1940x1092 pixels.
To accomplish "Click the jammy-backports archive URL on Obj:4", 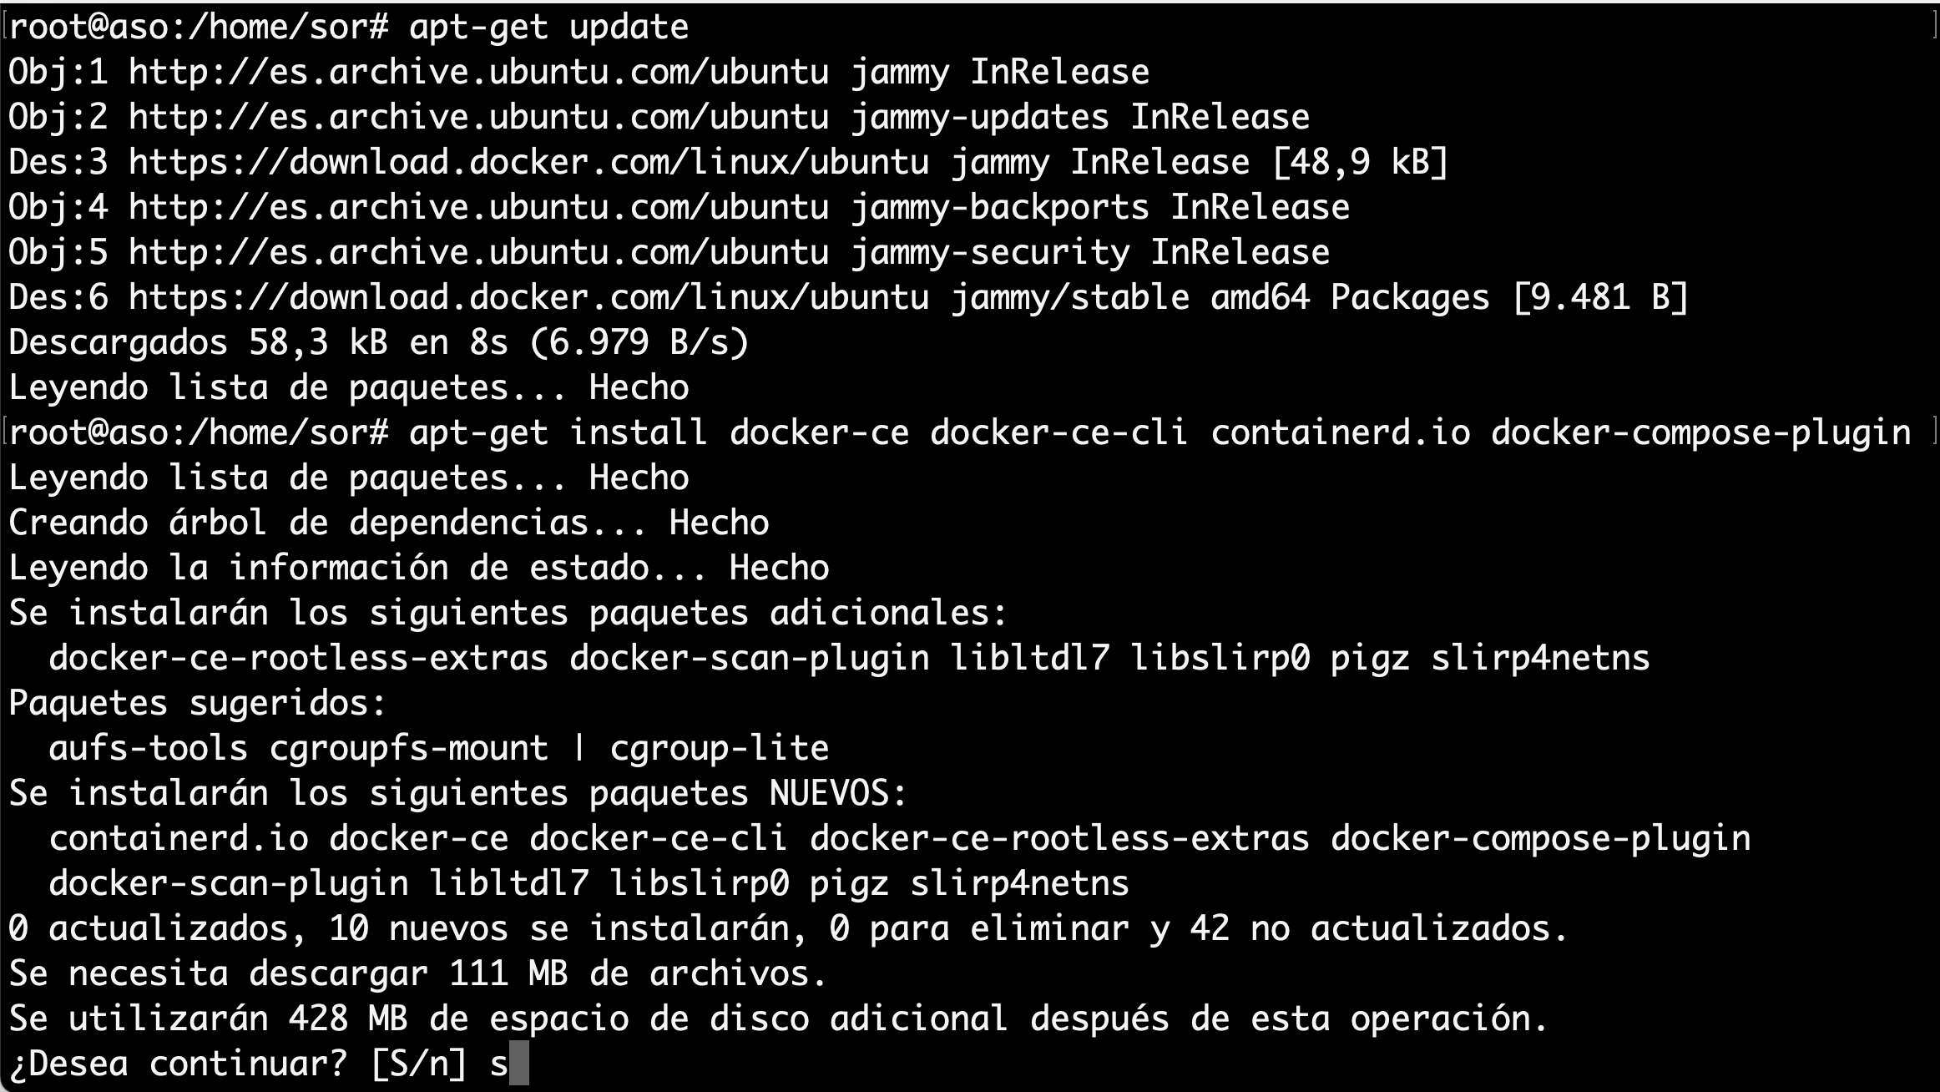I will (x=478, y=207).
